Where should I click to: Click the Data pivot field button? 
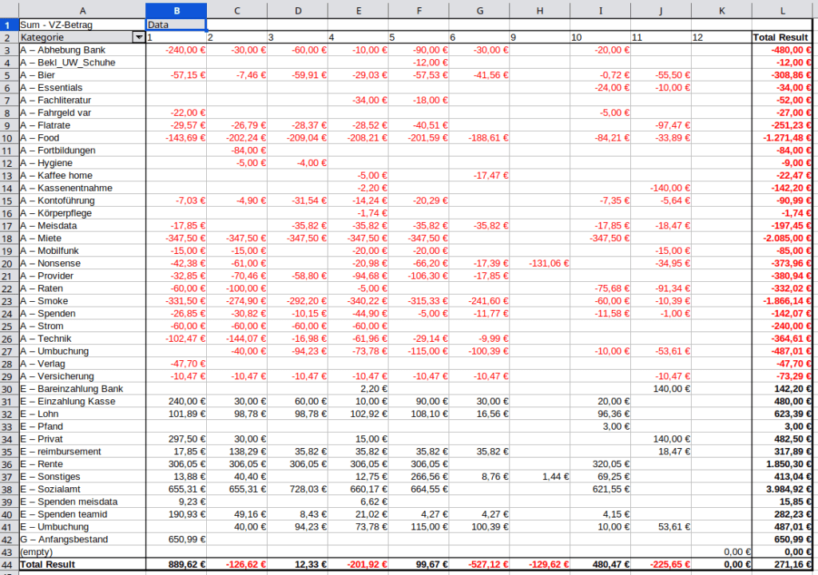[x=176, y=25]
